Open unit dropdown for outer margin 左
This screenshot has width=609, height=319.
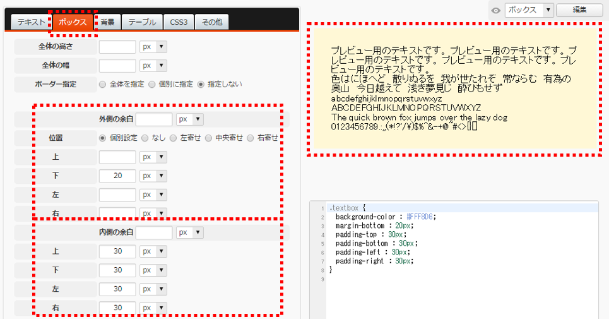153,195
